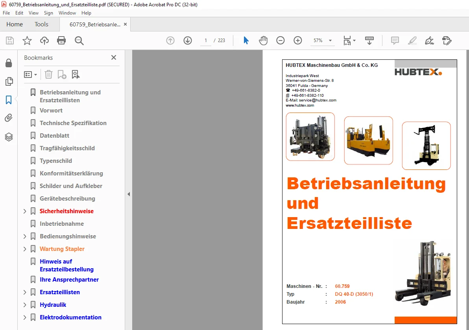Screen dimensions: 469x330
Task: Click the www.hubtex.com link on page
Action: [300, 105]
